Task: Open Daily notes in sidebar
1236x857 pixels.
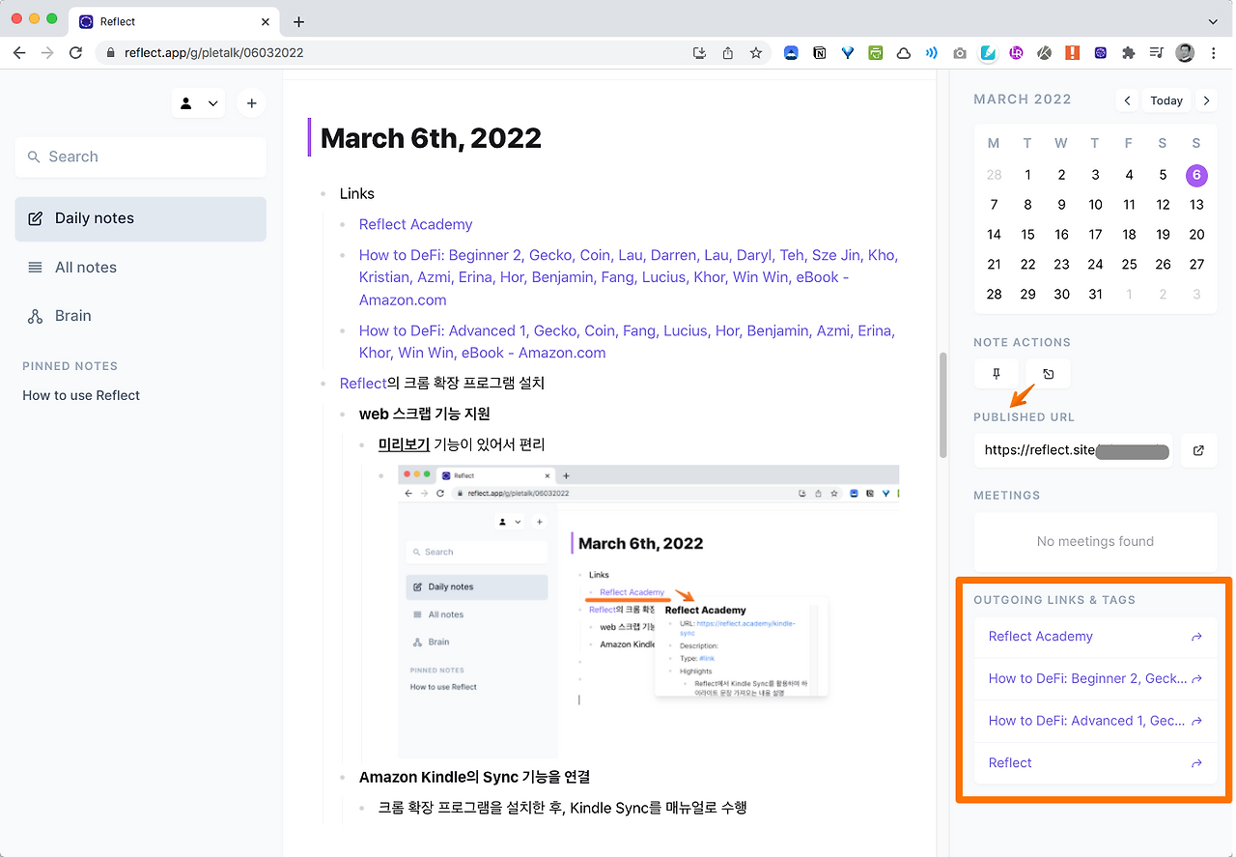Action: (x=140, y=218)
